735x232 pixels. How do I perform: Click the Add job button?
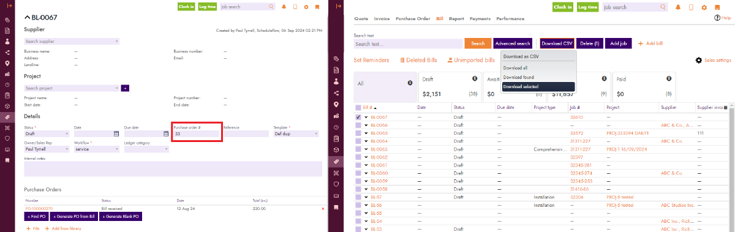tap(619, 43)
